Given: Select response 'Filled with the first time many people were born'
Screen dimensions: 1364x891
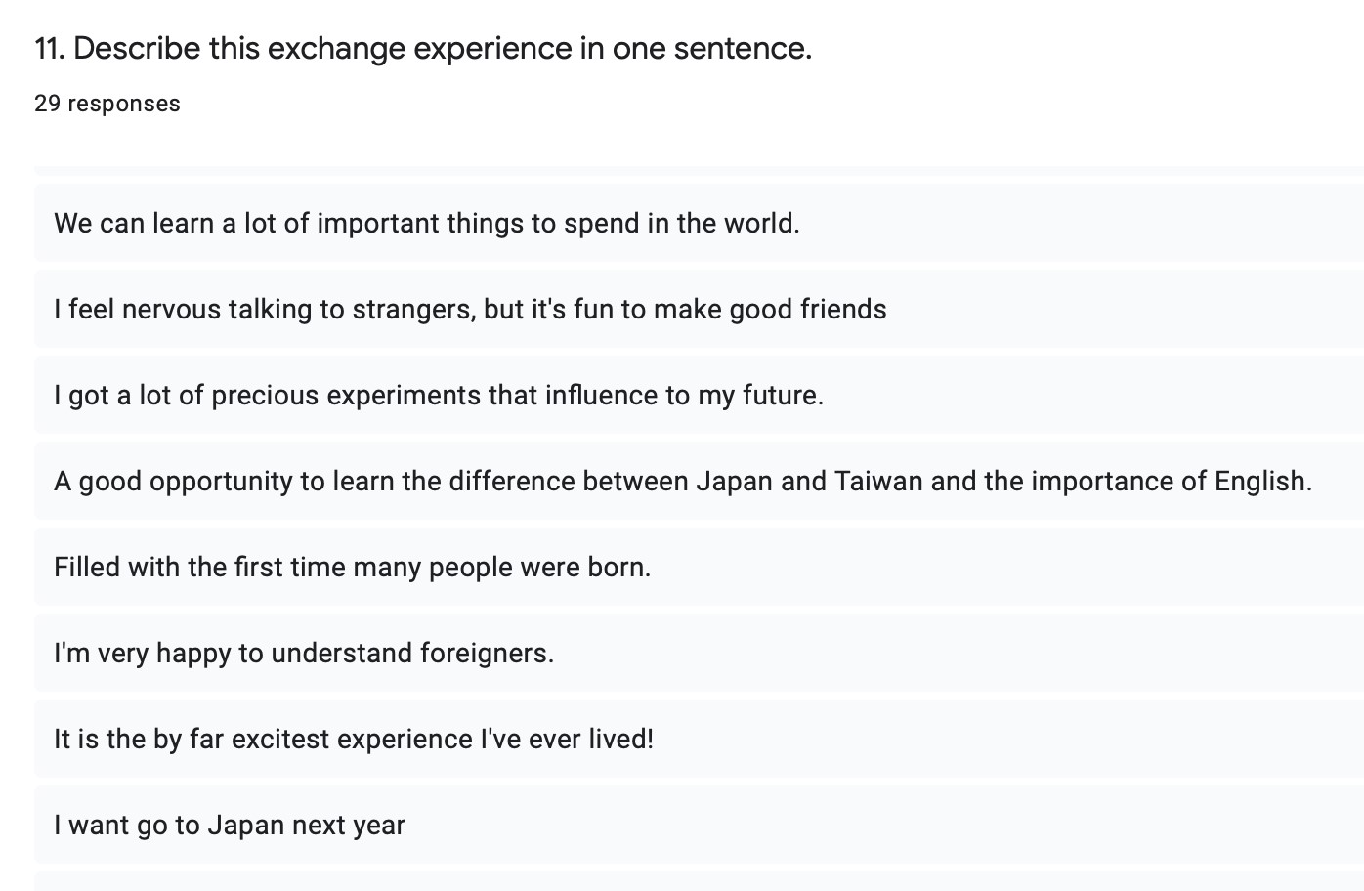Looking at the screenshot, I should tap(699, 567).
